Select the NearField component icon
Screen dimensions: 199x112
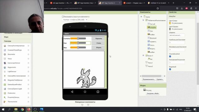point(5,84)
